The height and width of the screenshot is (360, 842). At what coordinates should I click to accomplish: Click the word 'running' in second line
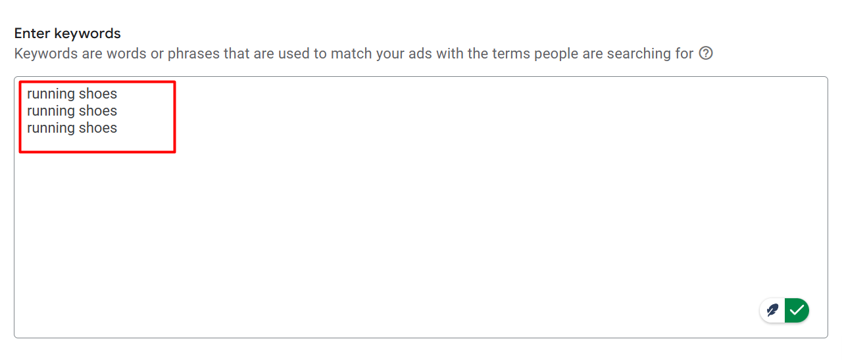51,111
